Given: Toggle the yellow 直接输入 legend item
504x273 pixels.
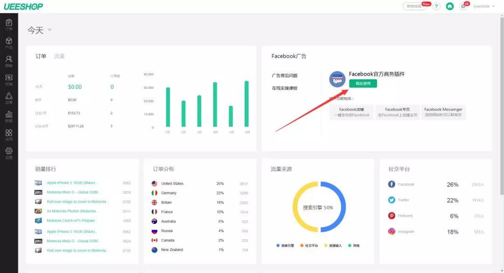Looking at the screenshot, I should [333, 245].
